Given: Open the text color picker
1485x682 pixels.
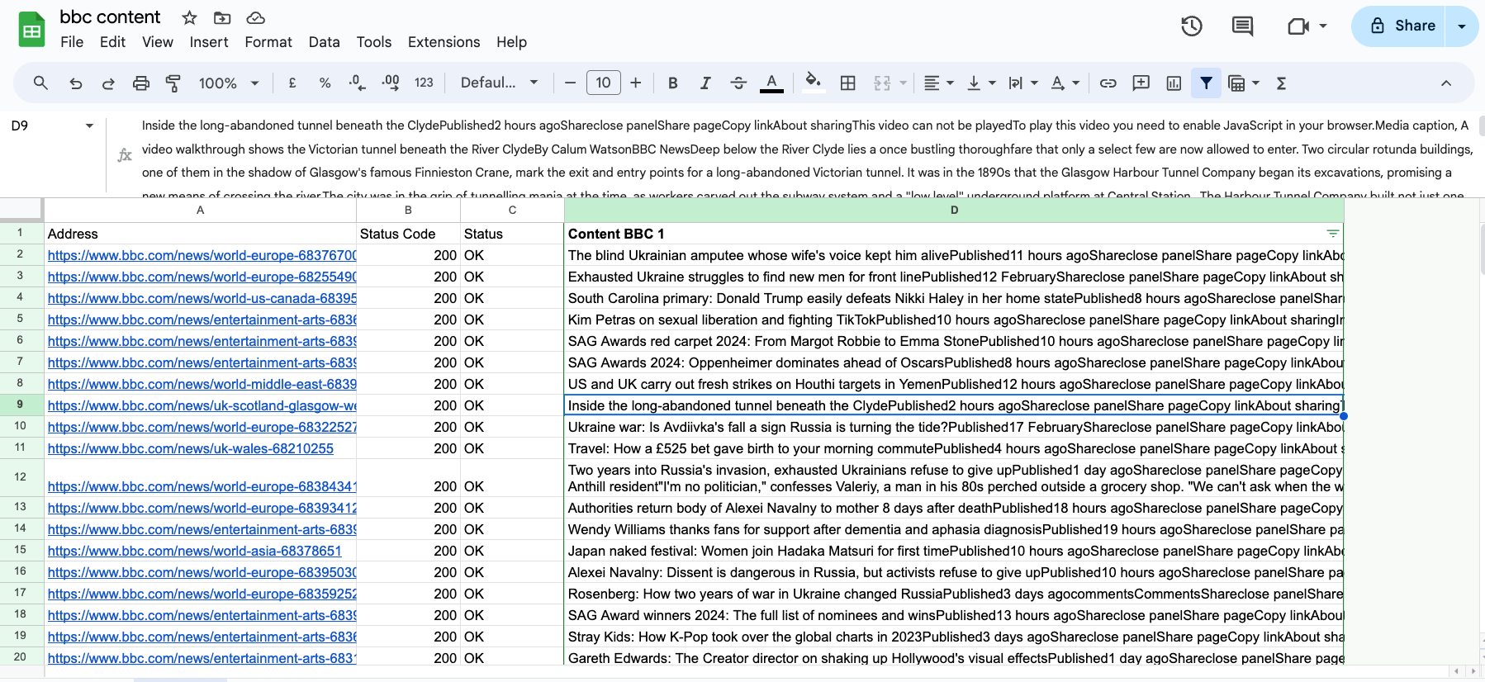Looking at the screenshot, I should pyautogui.click(x=771, y=83).
